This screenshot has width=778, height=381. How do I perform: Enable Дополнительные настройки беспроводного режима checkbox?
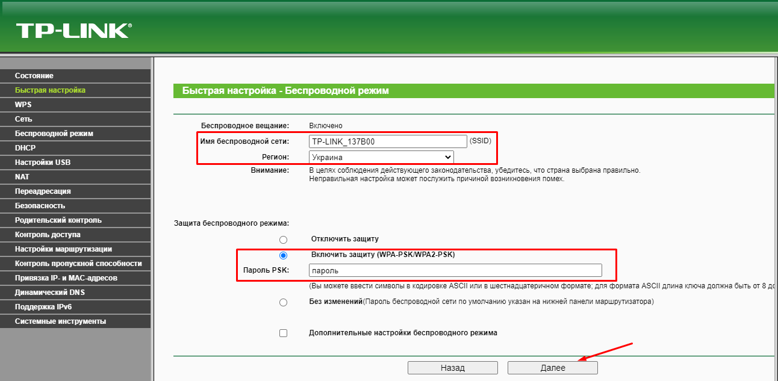point(284,333)
